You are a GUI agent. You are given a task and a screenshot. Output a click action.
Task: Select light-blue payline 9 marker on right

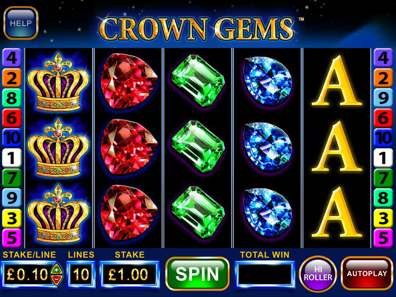(383, 98)
